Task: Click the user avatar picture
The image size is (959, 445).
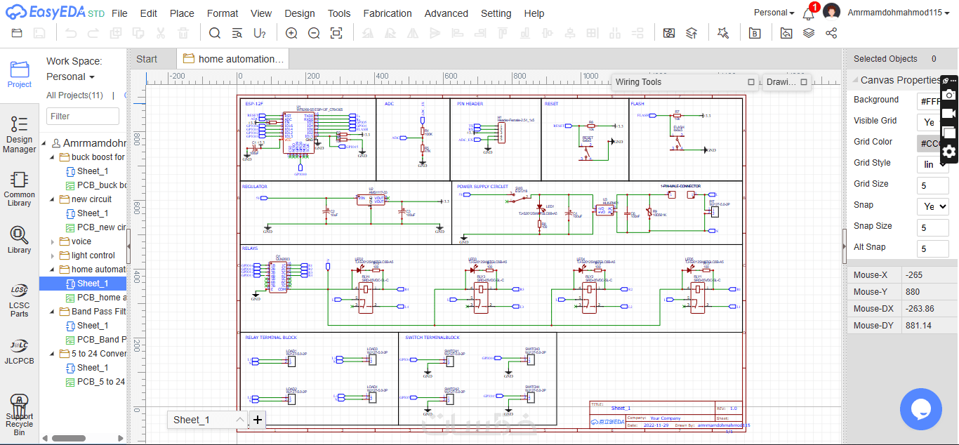Action: [832, 12]
